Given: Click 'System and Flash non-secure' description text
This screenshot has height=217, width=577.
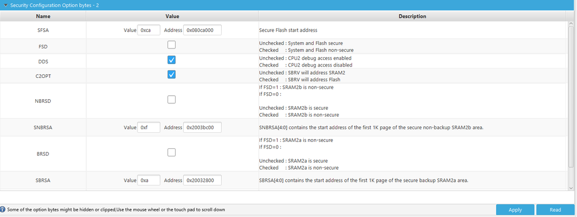Looking at the screenshot, I should point(321,50).
